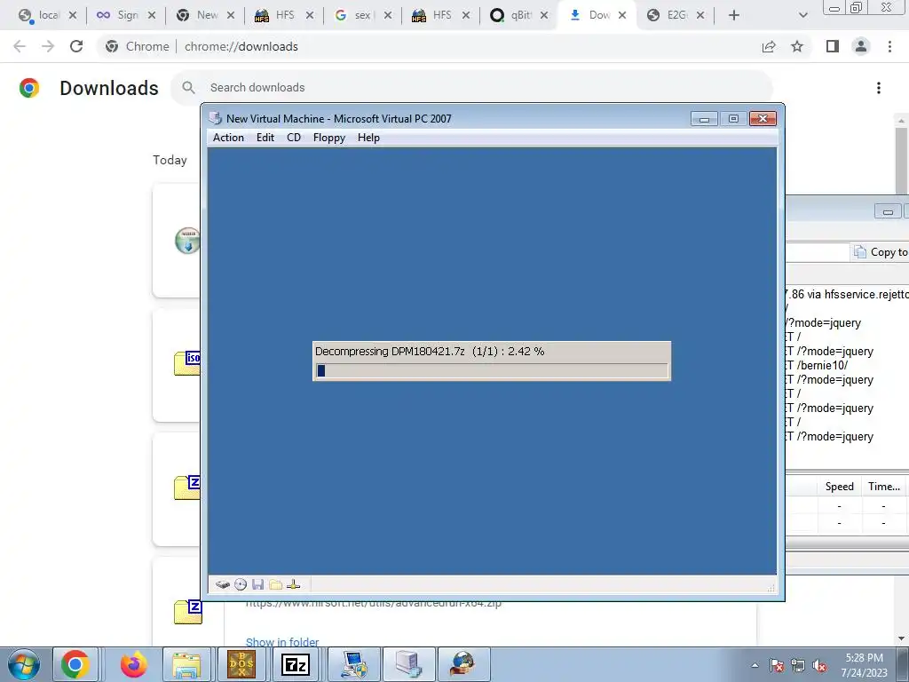The image size is (909, 682).
Task: Switch to the Google 'sex' search tab
Action: coord(362,15)
